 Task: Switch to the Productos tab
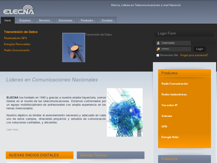click(87, 20)
